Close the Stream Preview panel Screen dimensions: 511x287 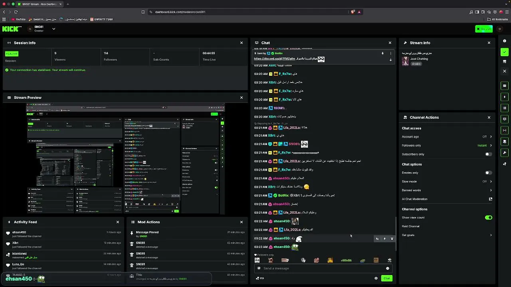(x=242, y=98)
